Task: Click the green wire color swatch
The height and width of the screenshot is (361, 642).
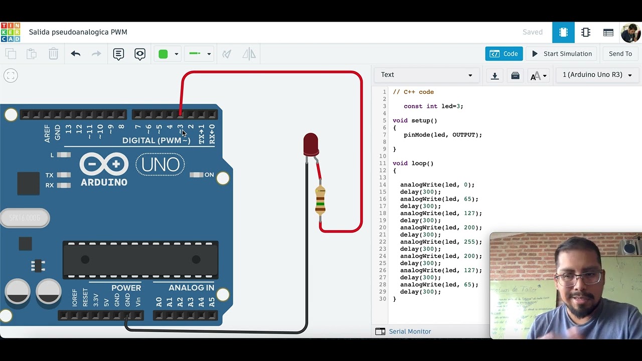Action: coord(163,54)
